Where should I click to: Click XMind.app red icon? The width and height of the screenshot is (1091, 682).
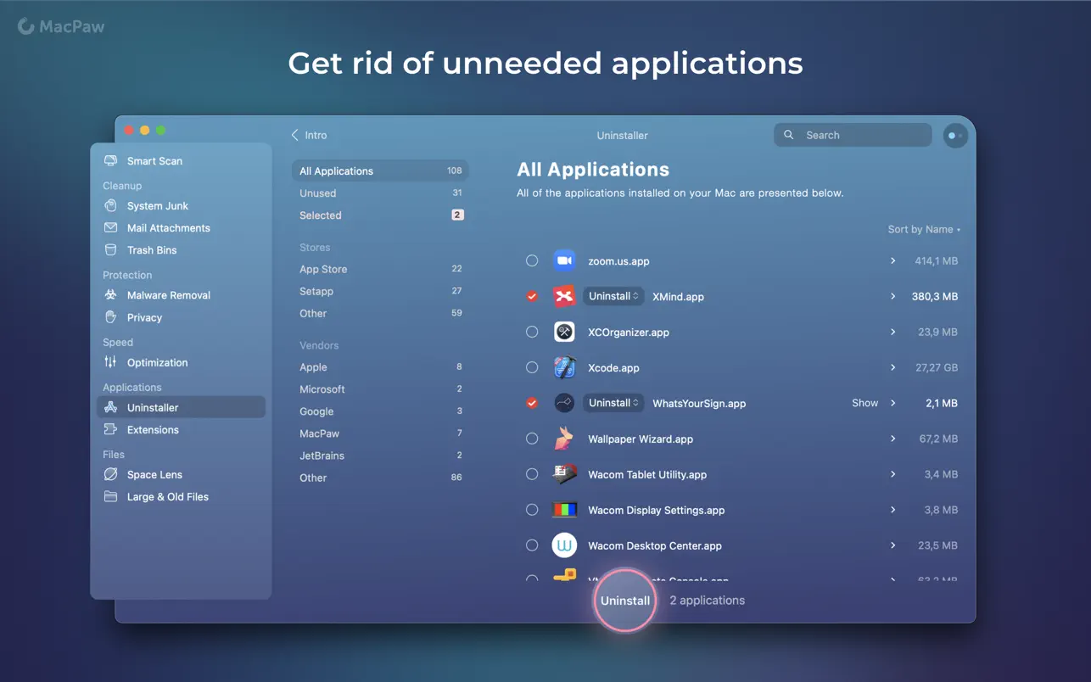[x=564, y=296]
